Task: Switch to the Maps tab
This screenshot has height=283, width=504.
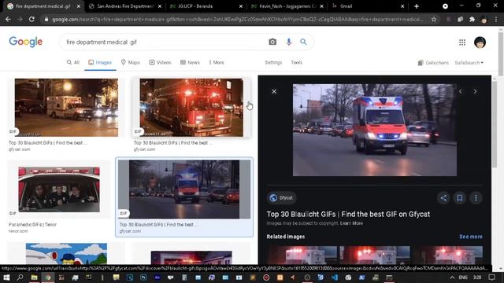Action: 130,62
